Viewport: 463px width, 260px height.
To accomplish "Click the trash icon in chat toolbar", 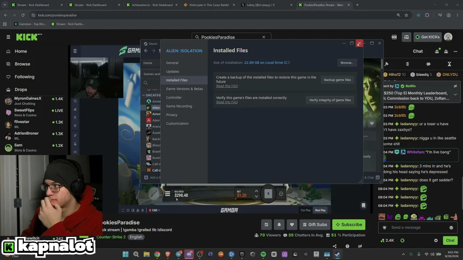I will click(x=407, y=64).
